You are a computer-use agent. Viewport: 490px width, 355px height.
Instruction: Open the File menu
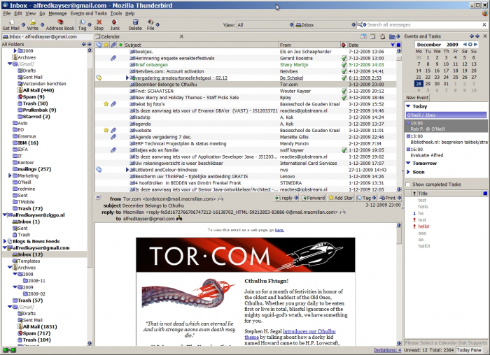coord(7,13)
